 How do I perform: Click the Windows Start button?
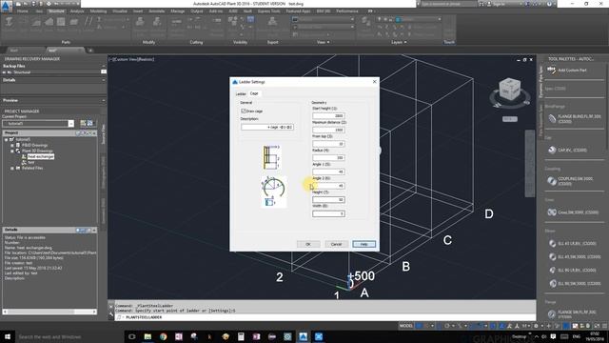pos(8,336)
